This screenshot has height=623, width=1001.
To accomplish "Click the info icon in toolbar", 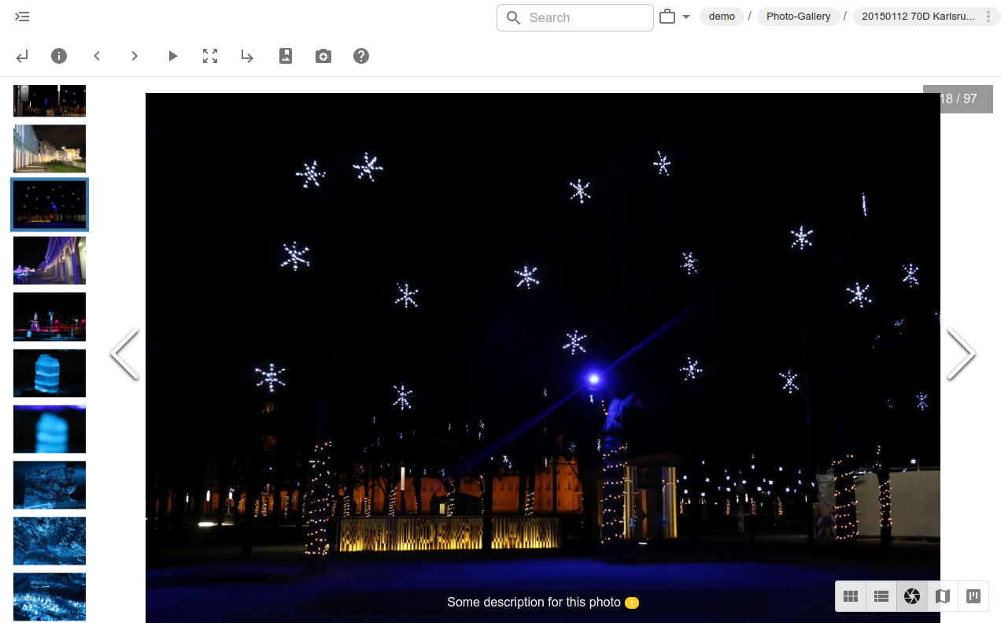I will [x=59, y=56].
